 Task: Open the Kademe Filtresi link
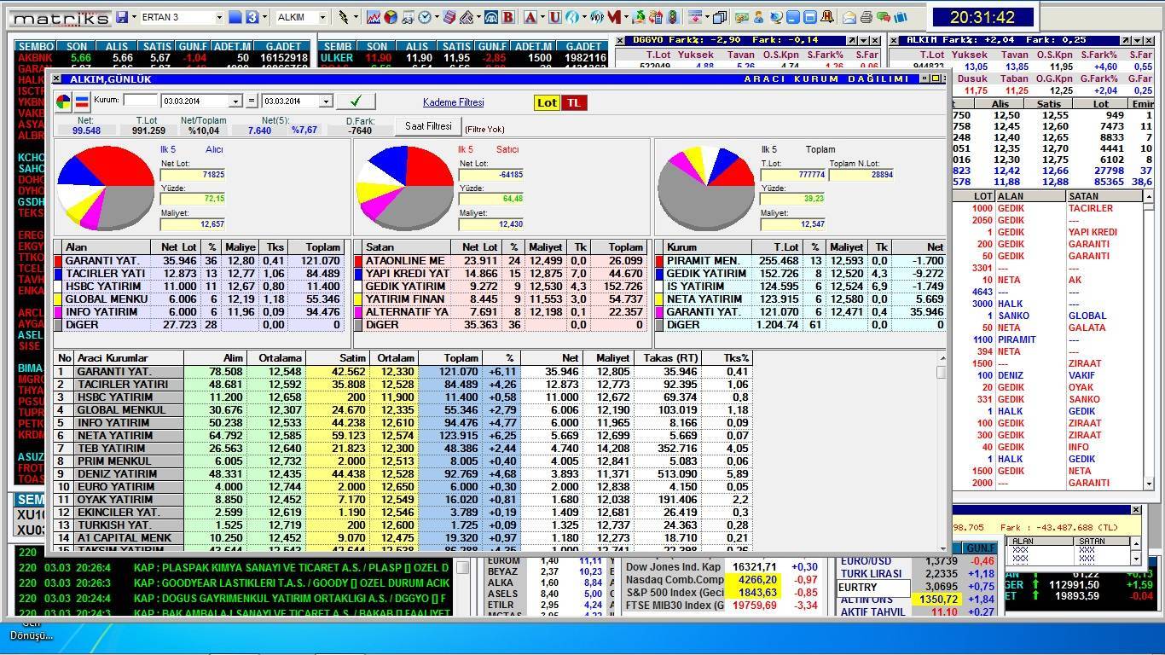(x=453, y=102)
